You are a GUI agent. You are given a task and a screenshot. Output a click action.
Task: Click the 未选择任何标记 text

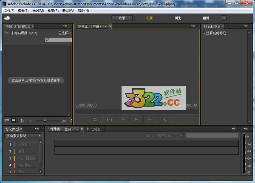[x=214, y=33]
